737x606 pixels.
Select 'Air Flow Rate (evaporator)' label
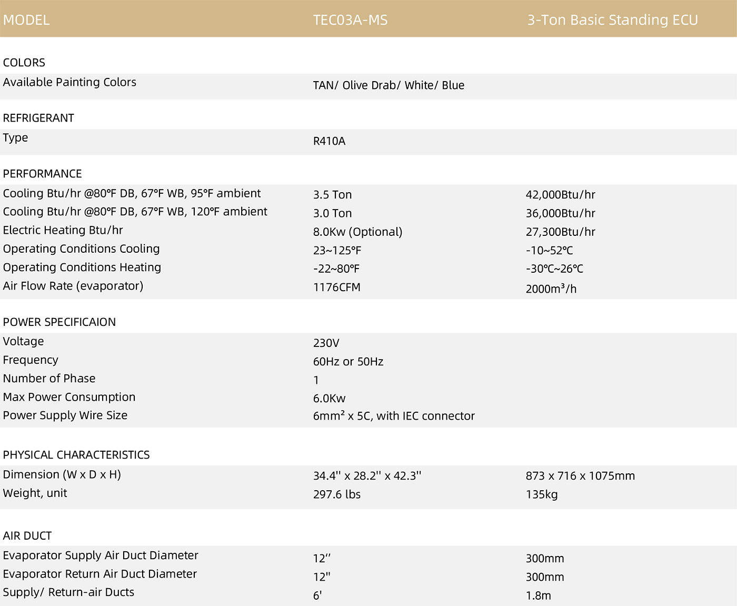[73, 286]
